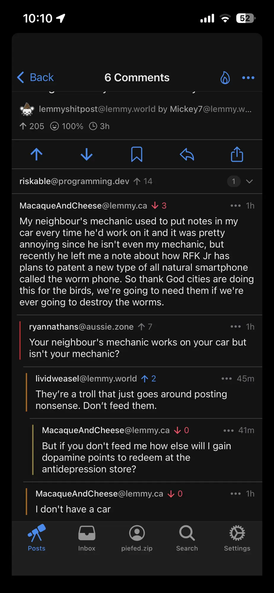
Task: Switch to the Inbox tab
Action: click(x=87, y=538)
